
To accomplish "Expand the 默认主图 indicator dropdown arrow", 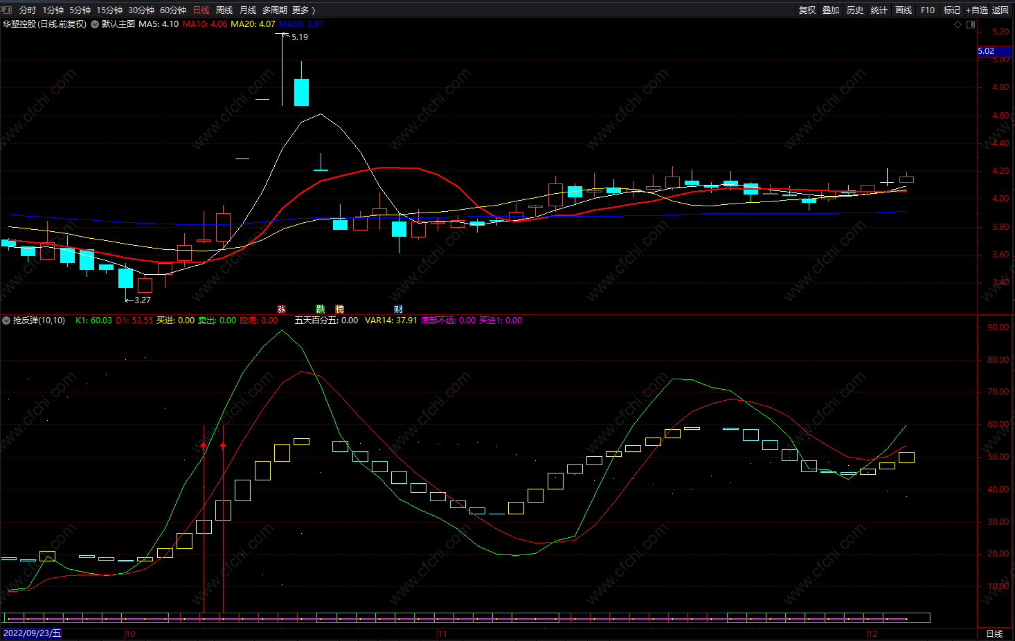I will (x=95, y=24).
